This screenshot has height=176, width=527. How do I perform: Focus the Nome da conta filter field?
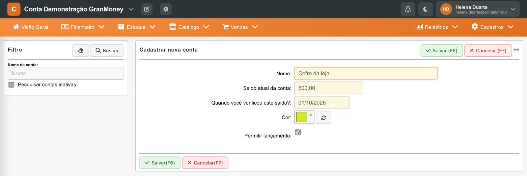point(66,73)
